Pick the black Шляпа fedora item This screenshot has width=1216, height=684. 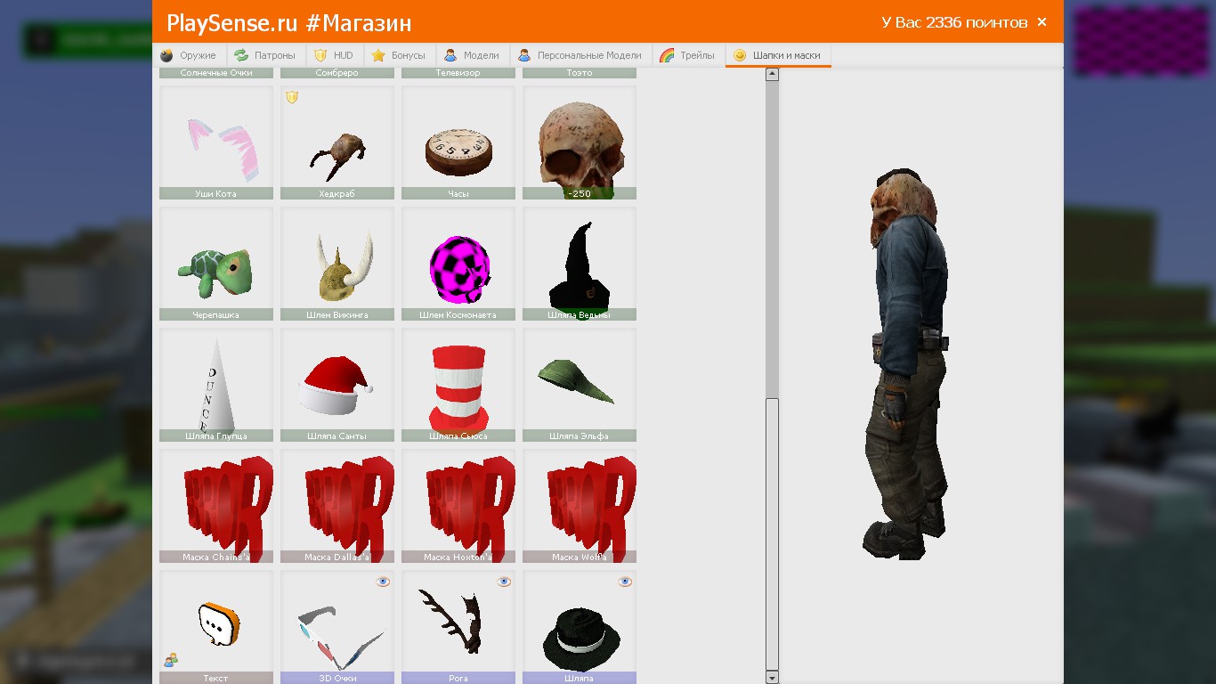[580, 627]
